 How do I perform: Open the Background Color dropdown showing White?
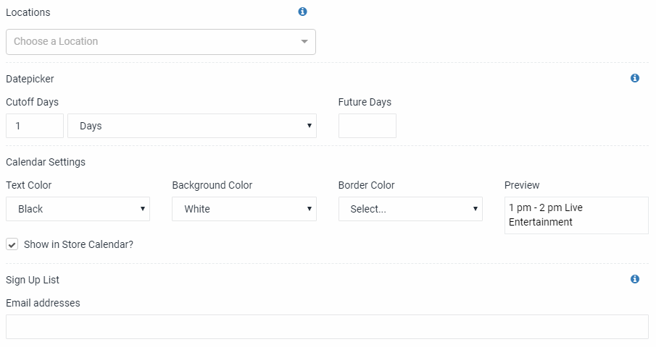point(244,209)
